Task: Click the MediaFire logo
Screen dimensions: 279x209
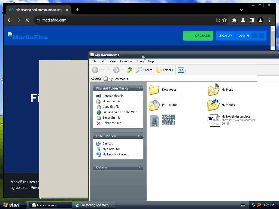Action: 28,36
